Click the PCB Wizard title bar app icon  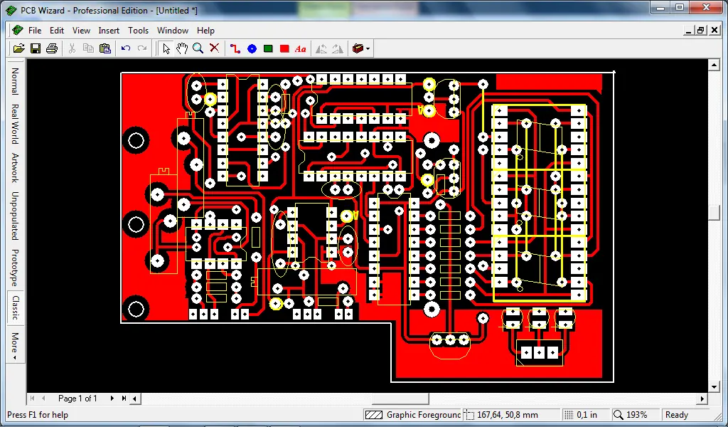coord(11,10)
